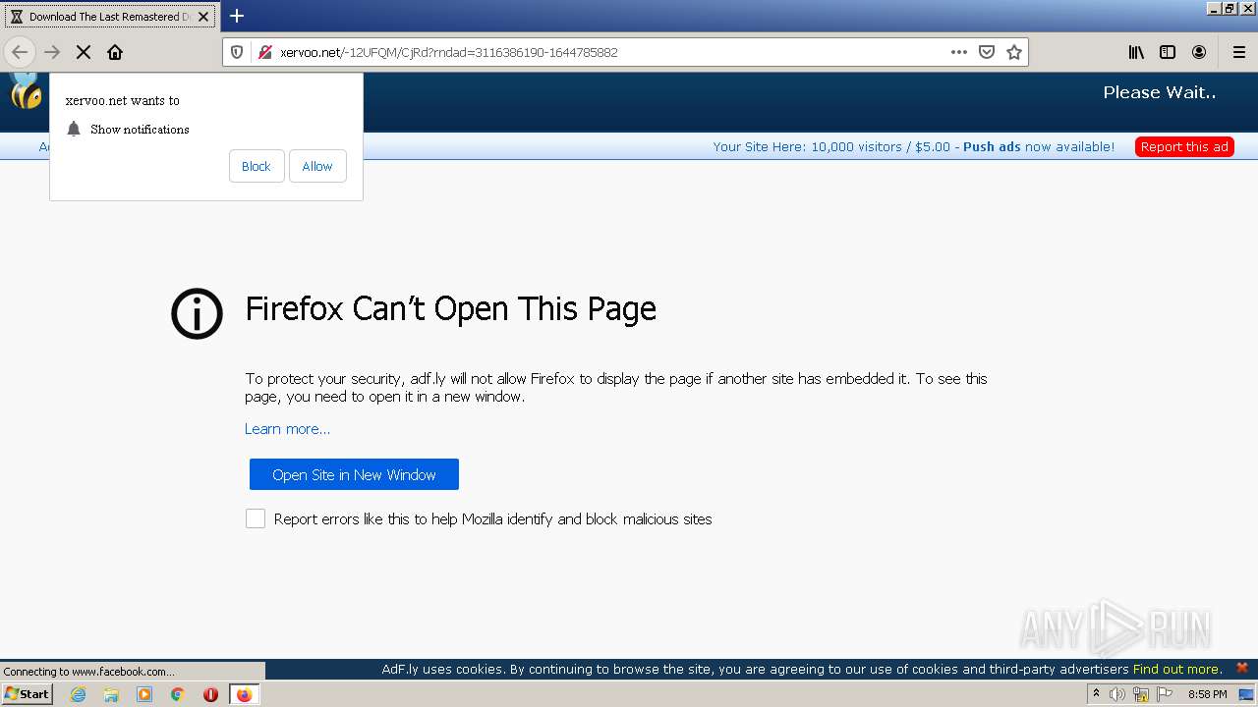Open Firefox hamburger menu
The width and height of the screenshot is (1258, 707).
1239,52
